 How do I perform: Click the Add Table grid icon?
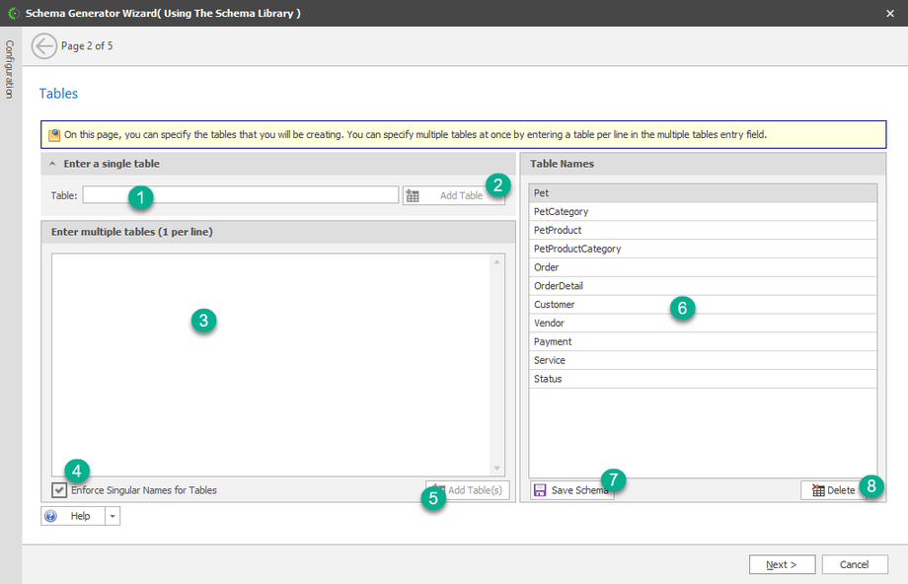(x=414, y=195)
